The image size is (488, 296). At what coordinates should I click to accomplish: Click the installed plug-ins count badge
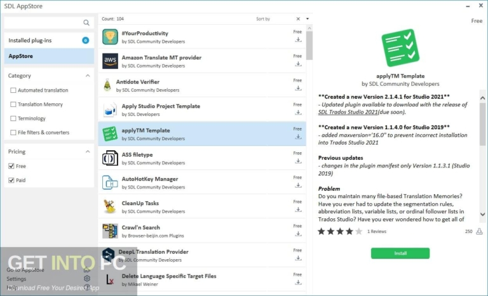click(x=85, y=40)
